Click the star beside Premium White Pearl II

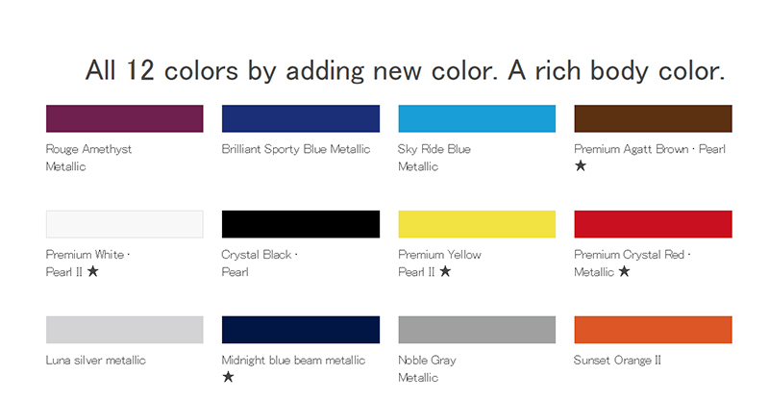coord(93,272)
